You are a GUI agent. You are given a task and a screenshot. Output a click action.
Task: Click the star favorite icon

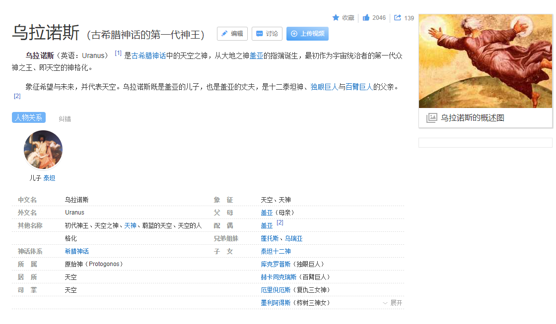coord(336,17)
